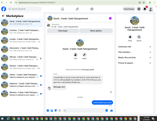This screenshot has height=121, width=157.
Task: Open the Windows Start menu
Action: pyautogui.click(x=2, y=118)
